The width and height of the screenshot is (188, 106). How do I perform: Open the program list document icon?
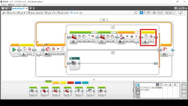click(136, 13)
